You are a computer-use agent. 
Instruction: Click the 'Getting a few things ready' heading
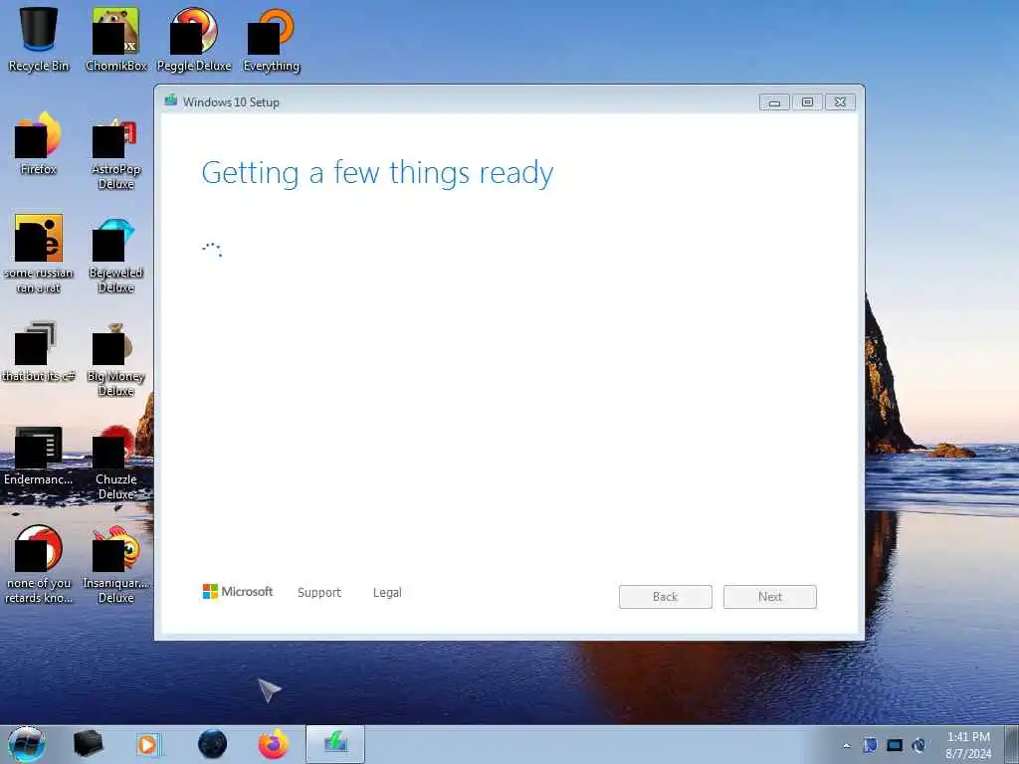(x=377, y=173)
